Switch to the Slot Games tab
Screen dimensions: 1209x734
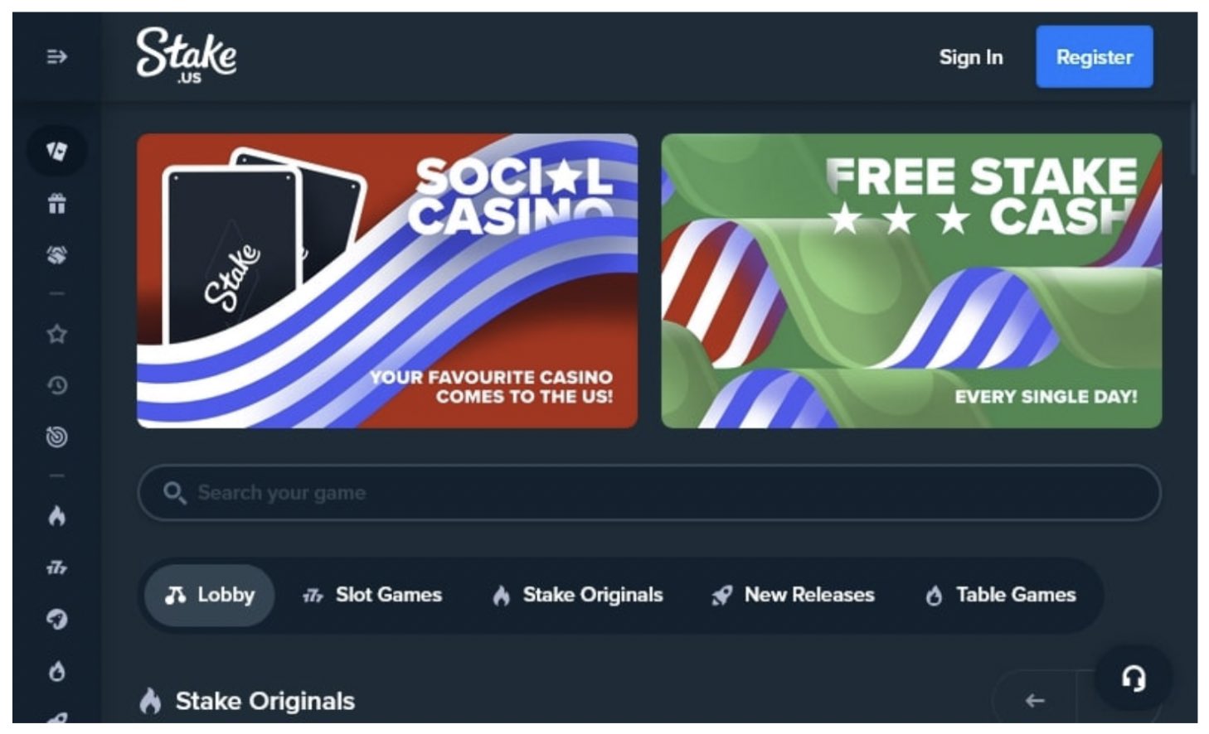click(x=372, y=595)
